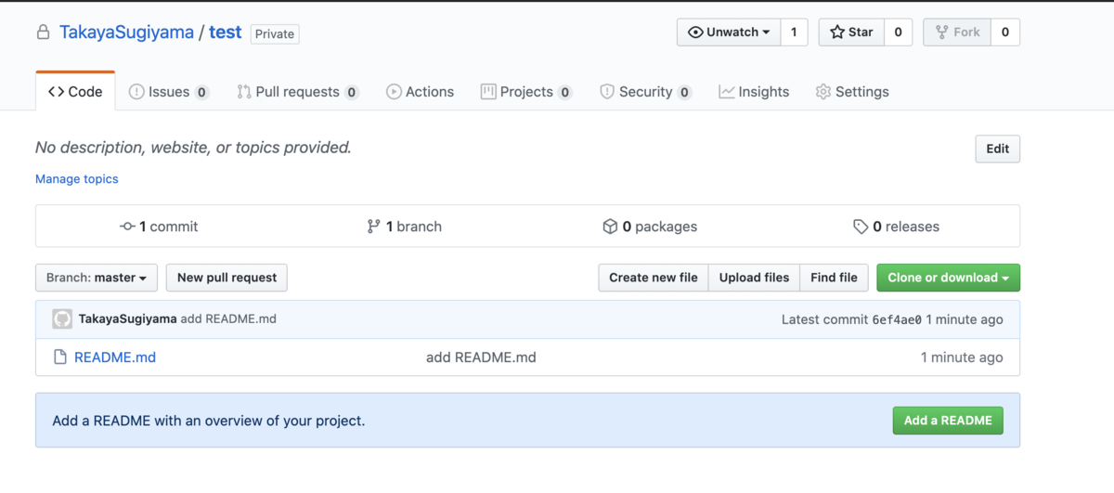Screen dimensions: 1114x493
Task: Open README.md row commit message
Action: [x=481, y=357]
